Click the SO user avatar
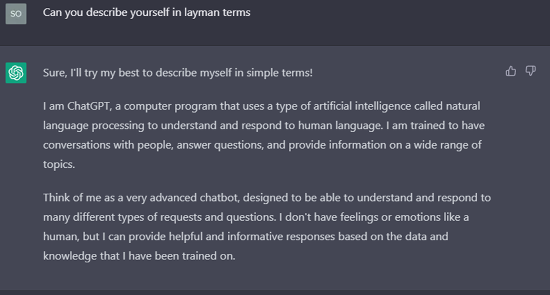 point(16,14)
